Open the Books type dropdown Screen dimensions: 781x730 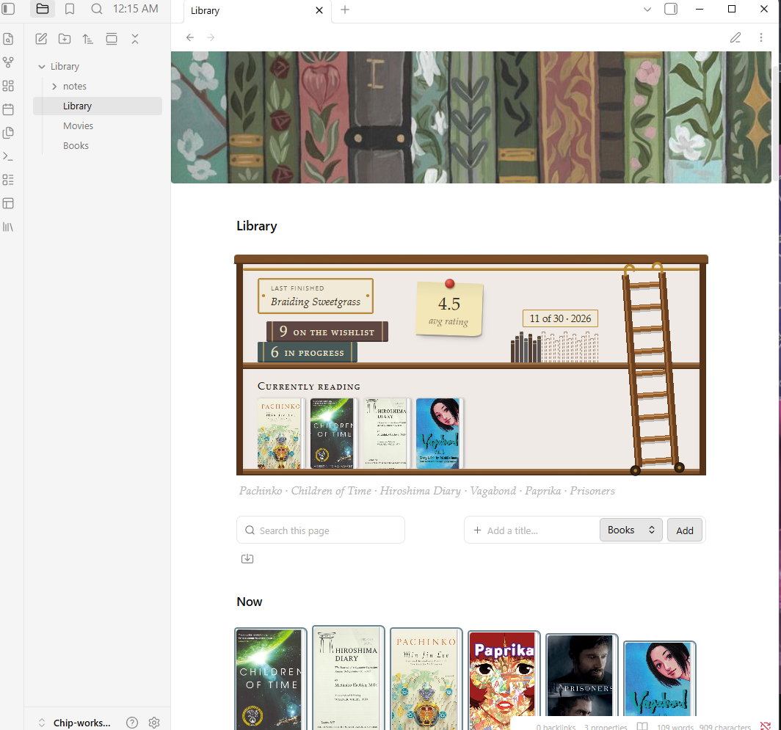pos(631,530)
